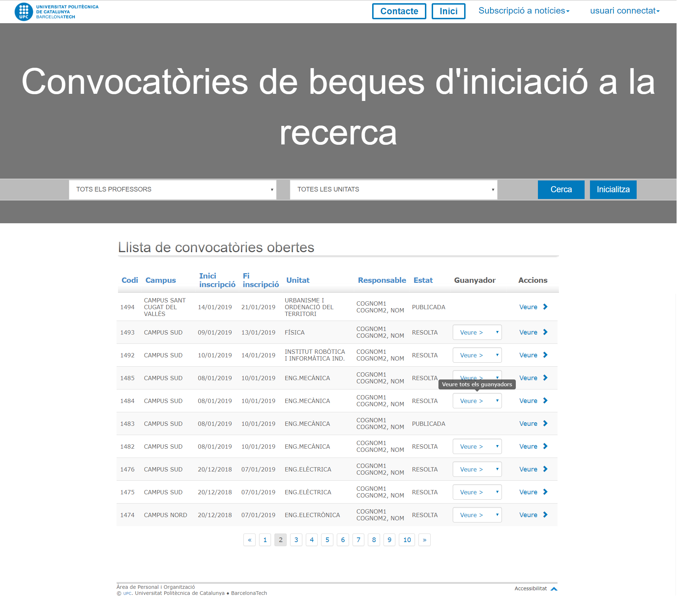Click the Accessibilitat up arrow icon
The image size is (683, 602).
pos(554,589)
